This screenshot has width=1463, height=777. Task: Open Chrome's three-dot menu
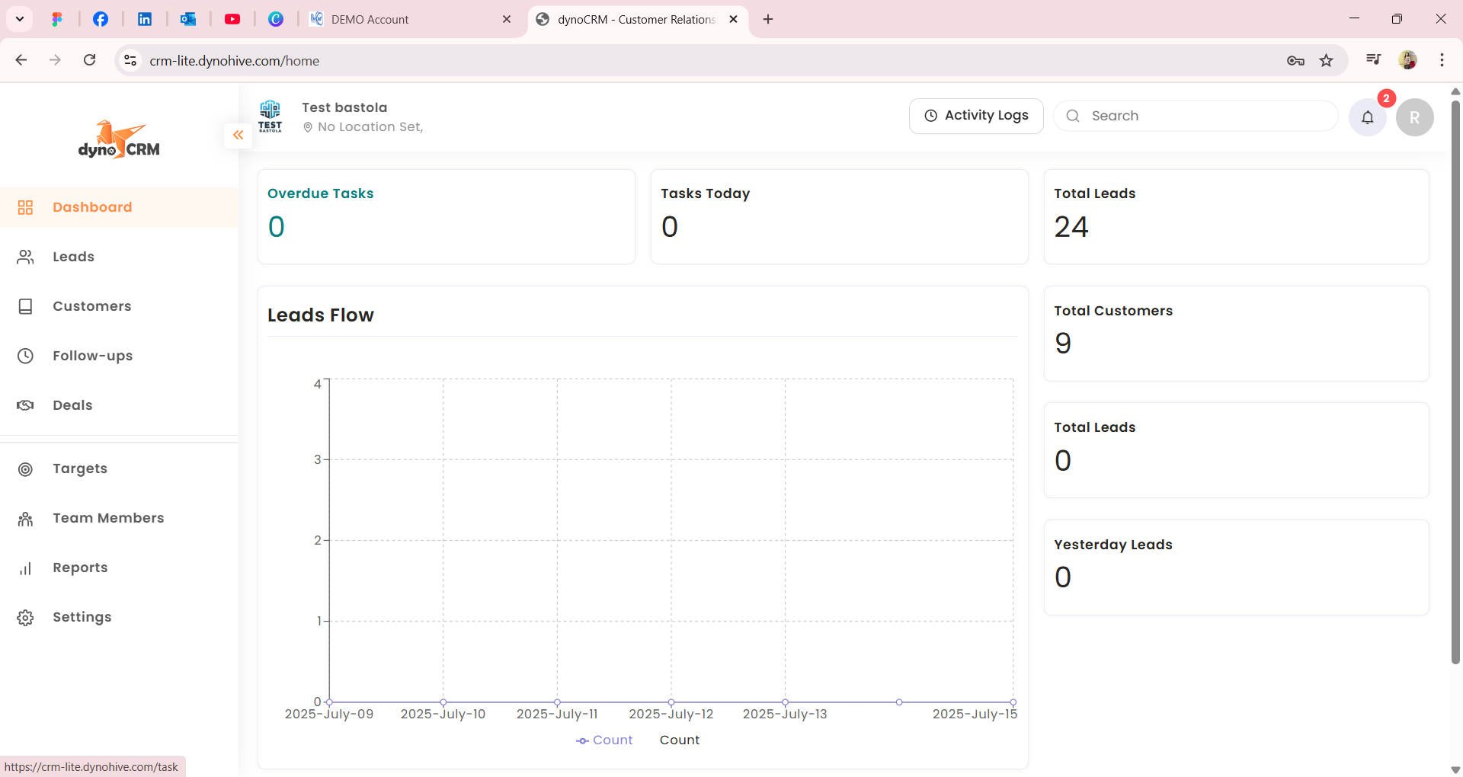pyautogui.click(x=1442, y=60)
